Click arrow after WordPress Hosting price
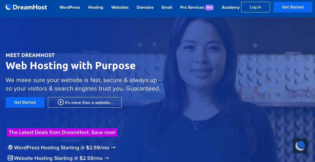Screen dimensions: 315x162 (x=113, y=147)
